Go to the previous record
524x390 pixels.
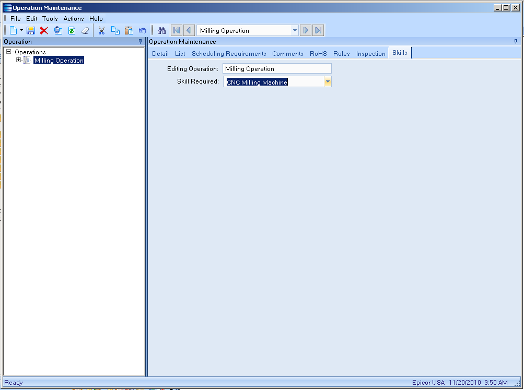coord(189,31)
